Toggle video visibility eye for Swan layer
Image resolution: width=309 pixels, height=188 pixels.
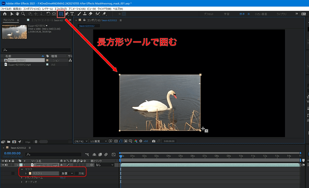point(3,165)
